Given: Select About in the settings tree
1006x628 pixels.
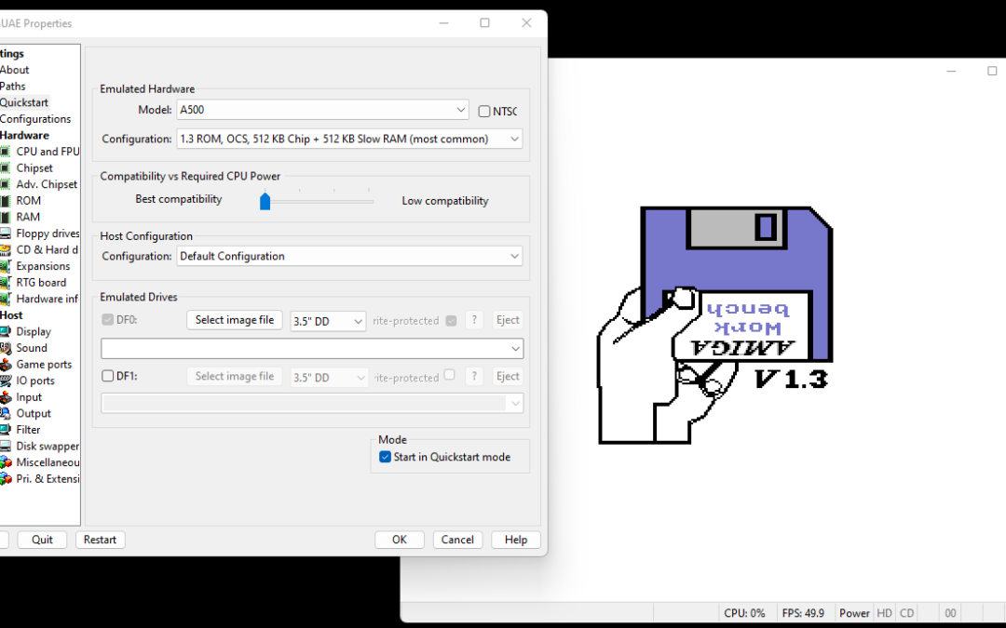Looking at the screenshot, I should click(x=14, y=70).
